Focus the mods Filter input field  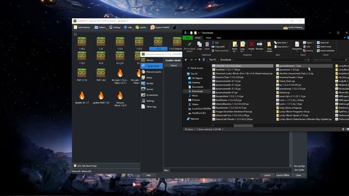tap(230, 170)
